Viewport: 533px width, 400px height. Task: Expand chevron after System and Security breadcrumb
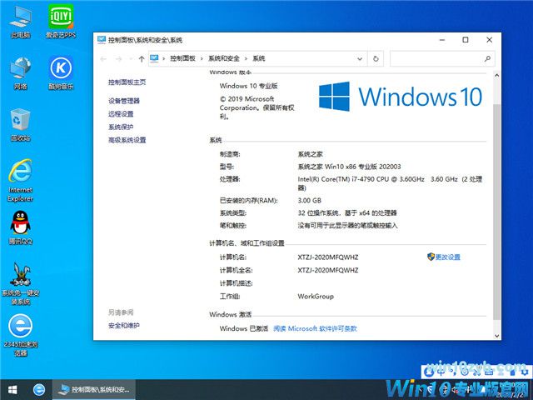(247, 58)
